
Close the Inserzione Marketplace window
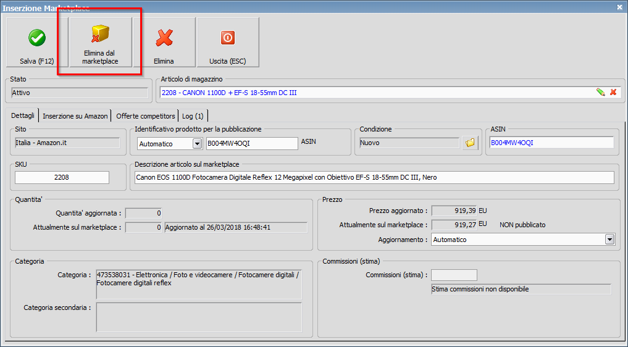619,7
